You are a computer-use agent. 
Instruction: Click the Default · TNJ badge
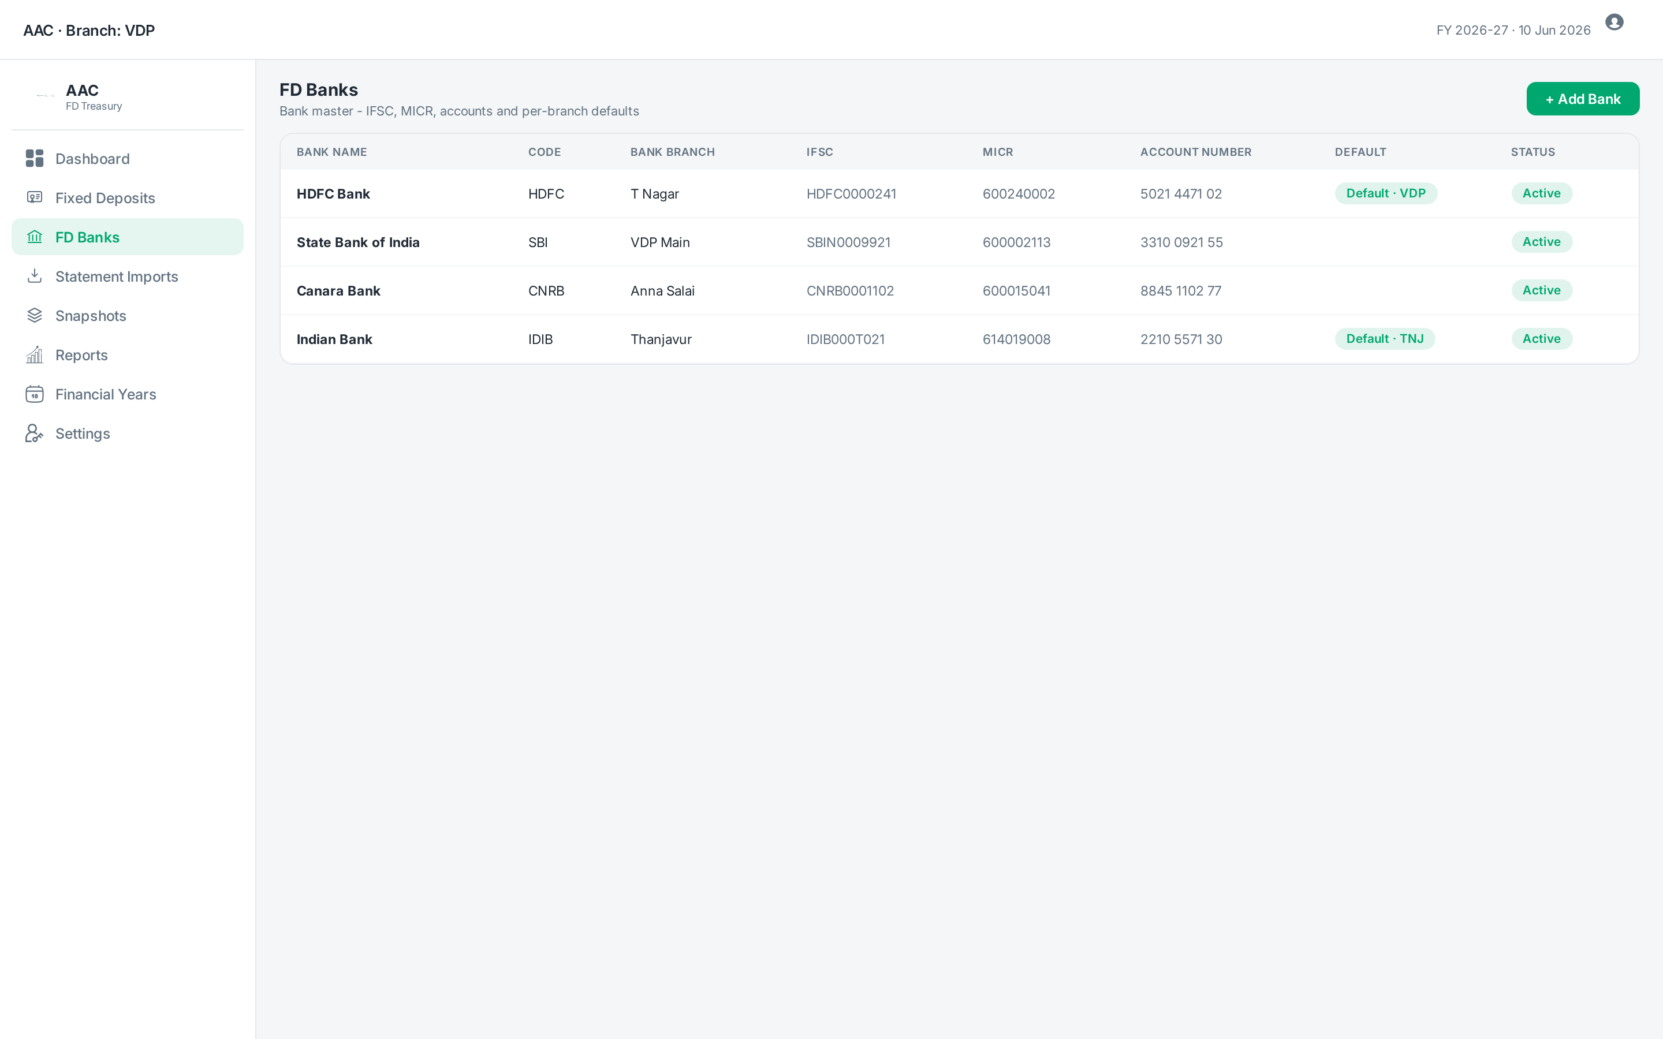click(x=1385, y=339)
